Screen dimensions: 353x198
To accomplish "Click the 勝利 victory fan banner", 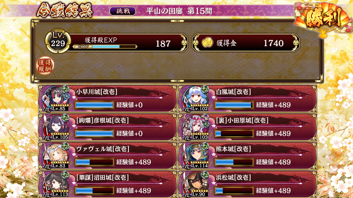I will pos(322,19).
